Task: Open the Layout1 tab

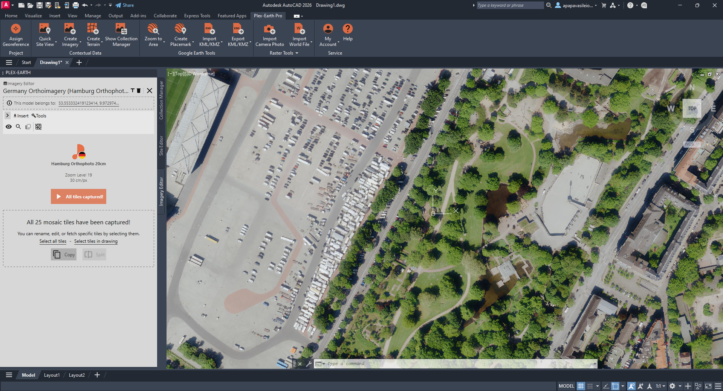Action: pos(52,375)
